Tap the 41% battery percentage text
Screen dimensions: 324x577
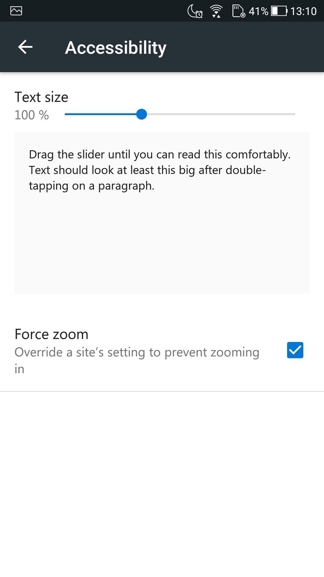258,11
